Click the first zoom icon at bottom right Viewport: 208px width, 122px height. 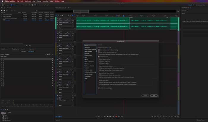[152, 117]
